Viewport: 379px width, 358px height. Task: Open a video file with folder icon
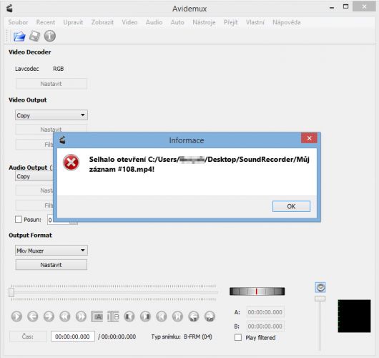point(19,37)
